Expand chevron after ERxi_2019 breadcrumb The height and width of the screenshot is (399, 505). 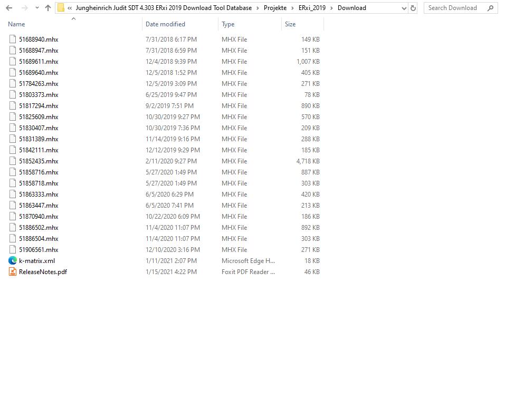point(331,8)
